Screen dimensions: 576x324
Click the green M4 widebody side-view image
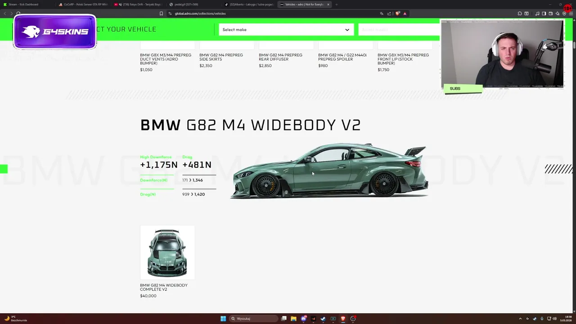329,171
